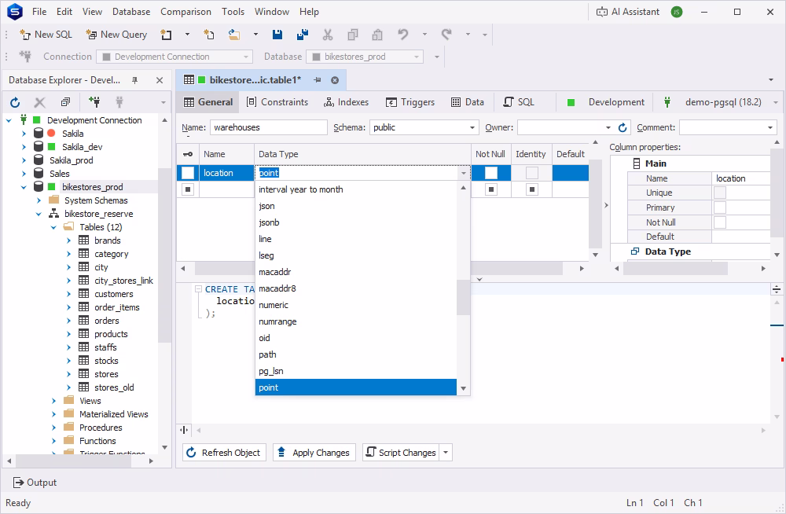Click the Refresh Object button
Image resolution: width=786 pixels, height=514 pixels.
point(223,453)
